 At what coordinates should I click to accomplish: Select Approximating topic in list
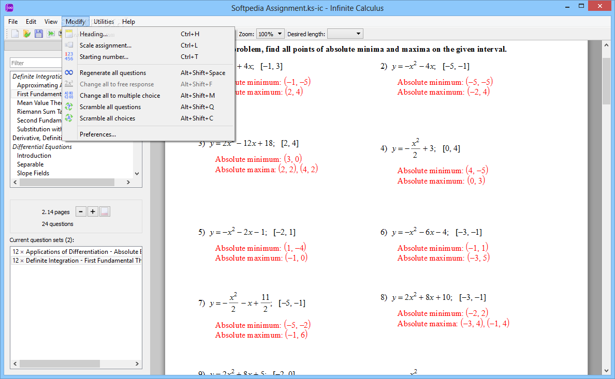(38, 85)
